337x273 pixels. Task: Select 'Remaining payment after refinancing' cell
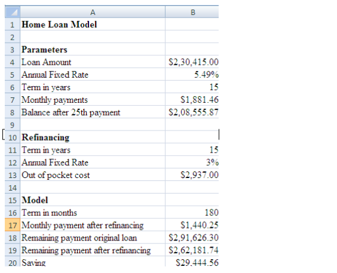[x=93, y=250]
